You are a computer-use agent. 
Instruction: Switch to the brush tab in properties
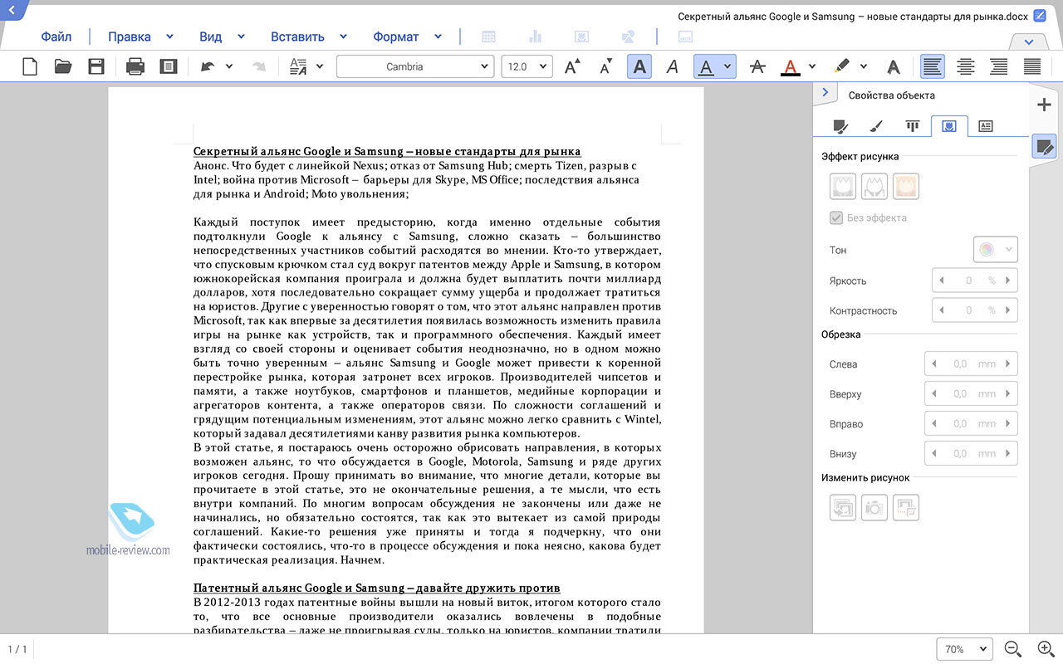pos(875,126)
